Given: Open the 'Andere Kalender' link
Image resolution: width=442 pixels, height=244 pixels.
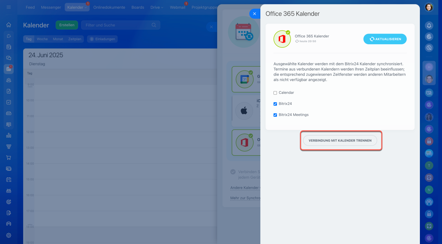Looking at the screenshot, I should [245, 188].
